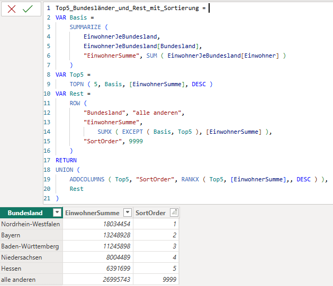The width and height of the screenshot is (333, 286).
Task: Click the Nordrhein-Westfalen cell
Action: coord(30,224)
